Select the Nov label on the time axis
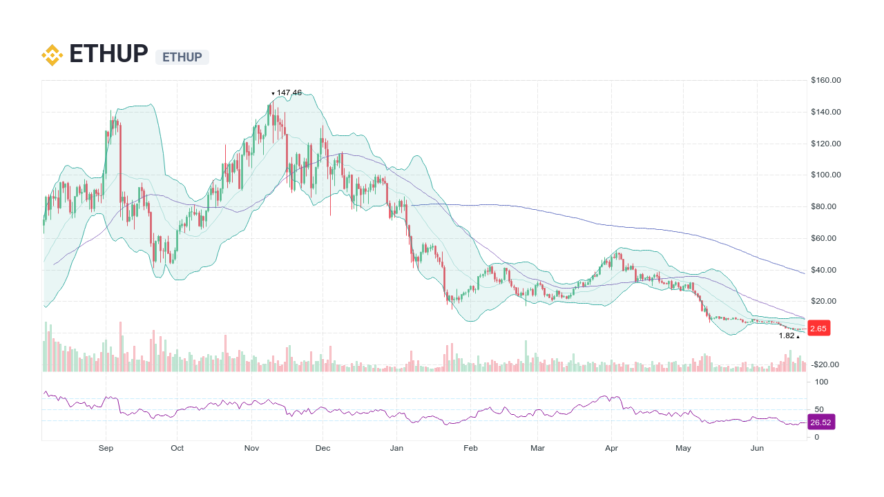 pos(251,448)
